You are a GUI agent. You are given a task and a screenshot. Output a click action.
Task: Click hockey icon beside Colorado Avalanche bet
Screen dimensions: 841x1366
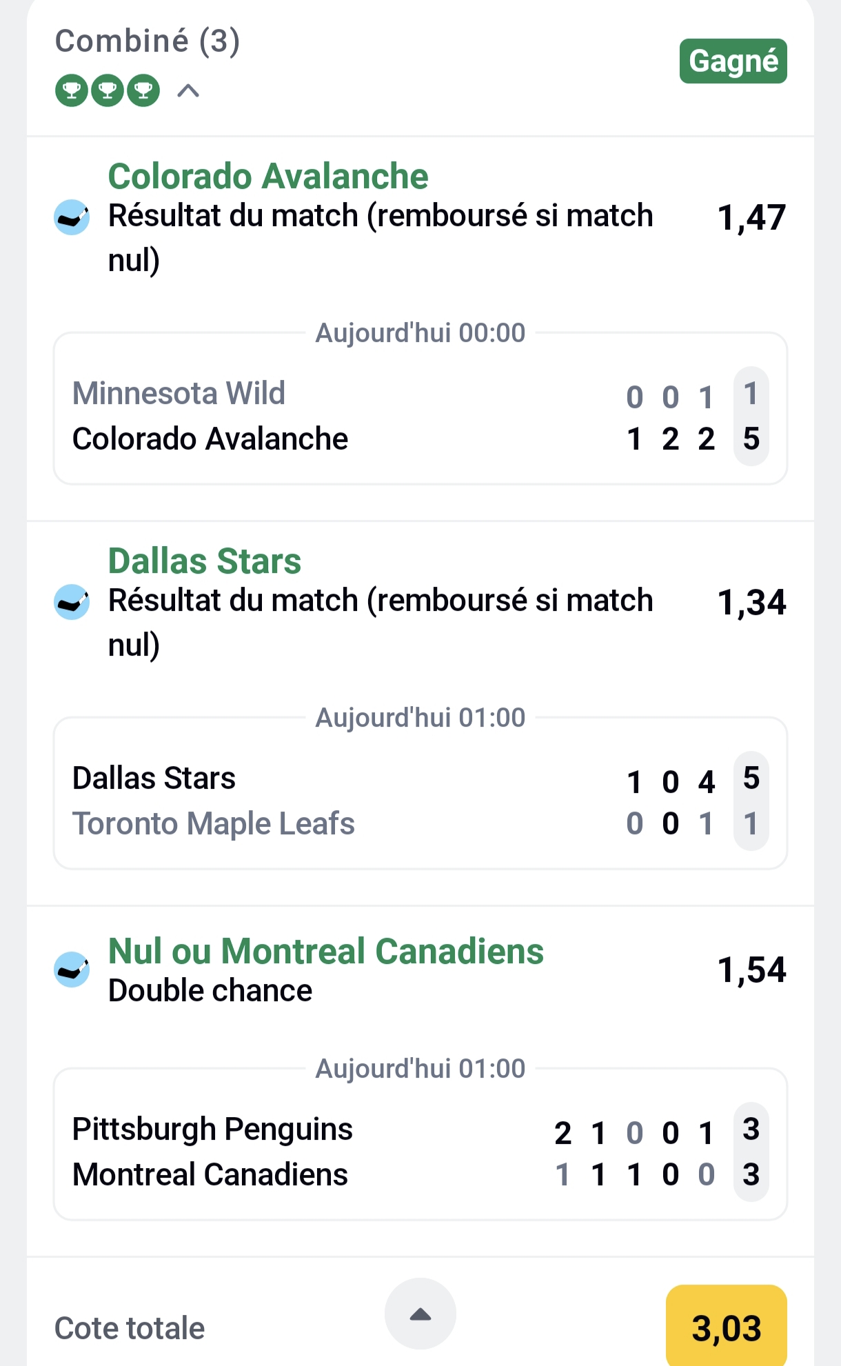coord(72,217)
